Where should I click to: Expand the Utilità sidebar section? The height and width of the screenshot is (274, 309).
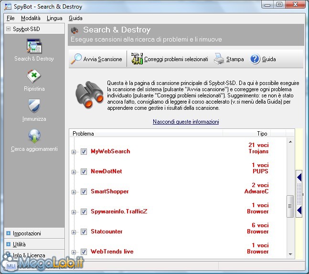(x=8, y=244)
